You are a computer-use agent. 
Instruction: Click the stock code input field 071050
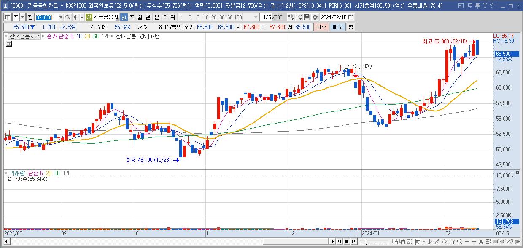point(46,17)
